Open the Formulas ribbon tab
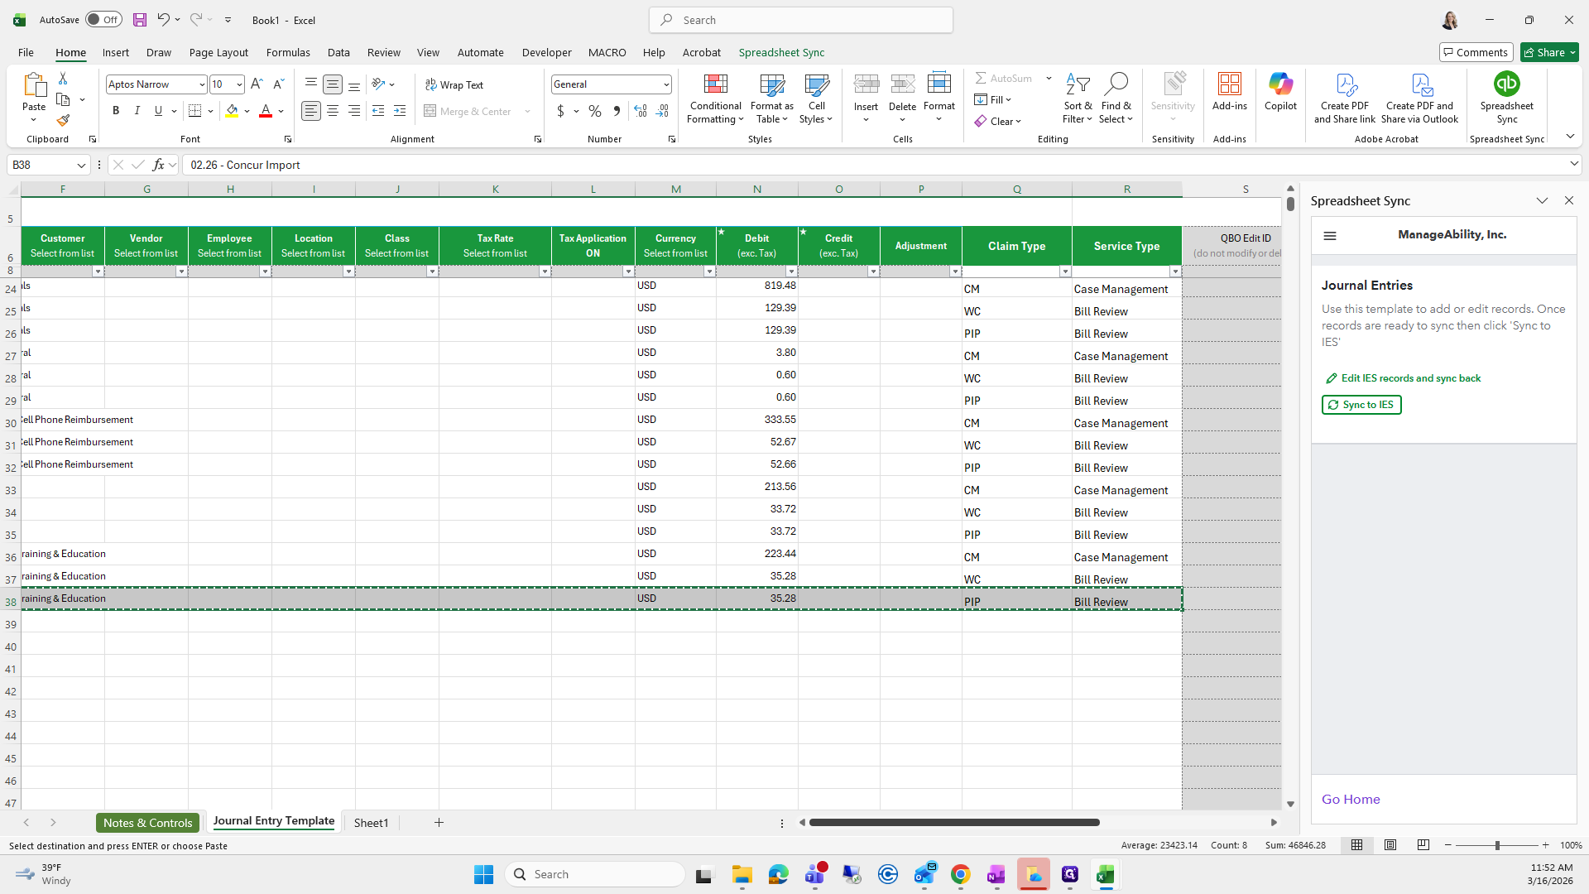Viewport: 1589px width, 894px height. click(x=288, y=52)
